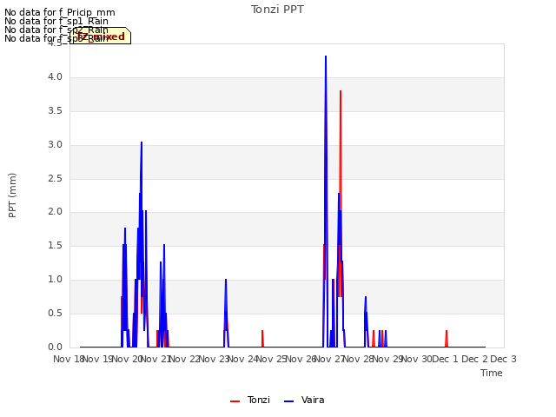556x417 pixels.
Task: Click the 'Dec 1' x-axis date label
Action: tap(446, 359)
